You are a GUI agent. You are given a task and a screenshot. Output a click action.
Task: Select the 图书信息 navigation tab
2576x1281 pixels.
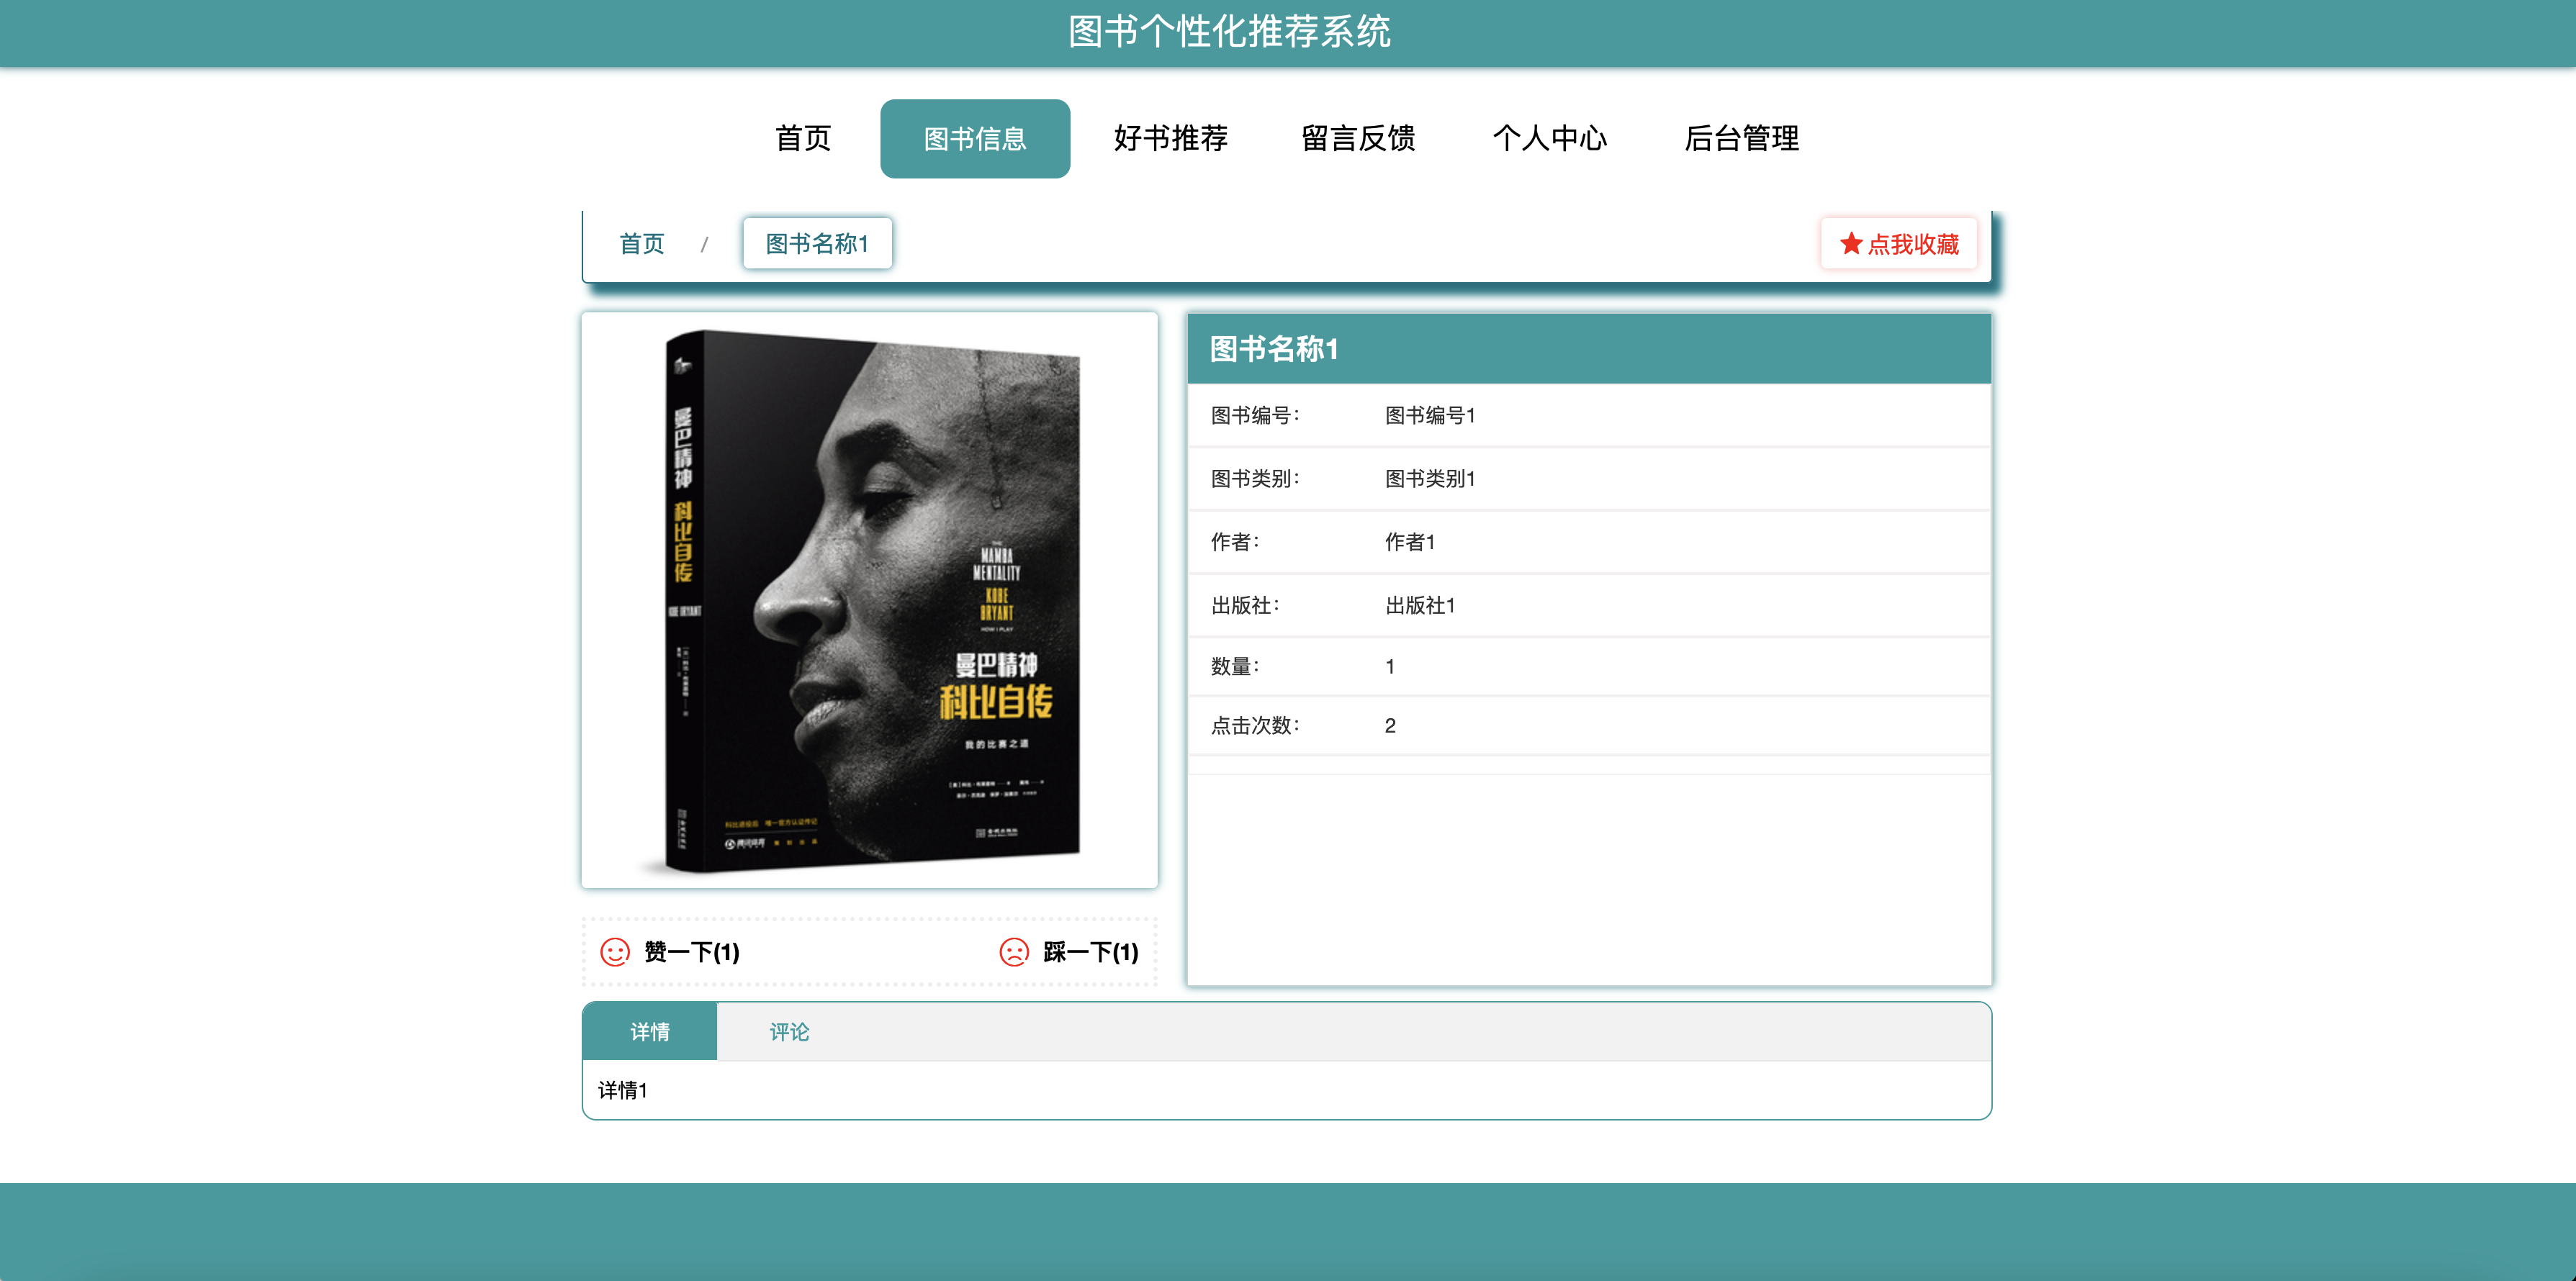pyautogui.click(x=975, y=139)
